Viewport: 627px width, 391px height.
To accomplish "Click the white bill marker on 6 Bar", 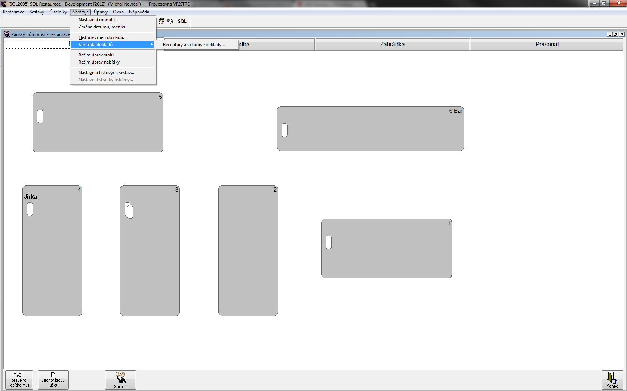I will tap(285, 130).
